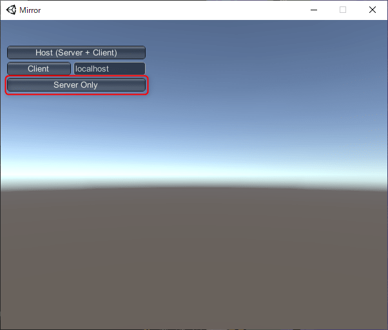Focus the localhost address input field

(110, 68)
